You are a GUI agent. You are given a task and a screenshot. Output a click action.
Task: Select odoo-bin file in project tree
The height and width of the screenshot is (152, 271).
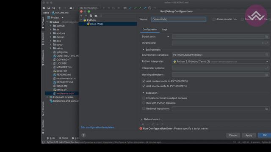point(61,71)
